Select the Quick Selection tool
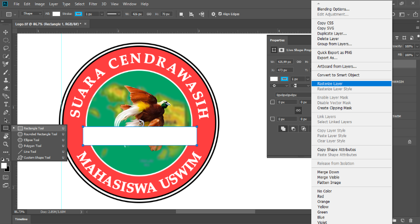420x224 pixels. pyautogui.click(x=5, y=56)
